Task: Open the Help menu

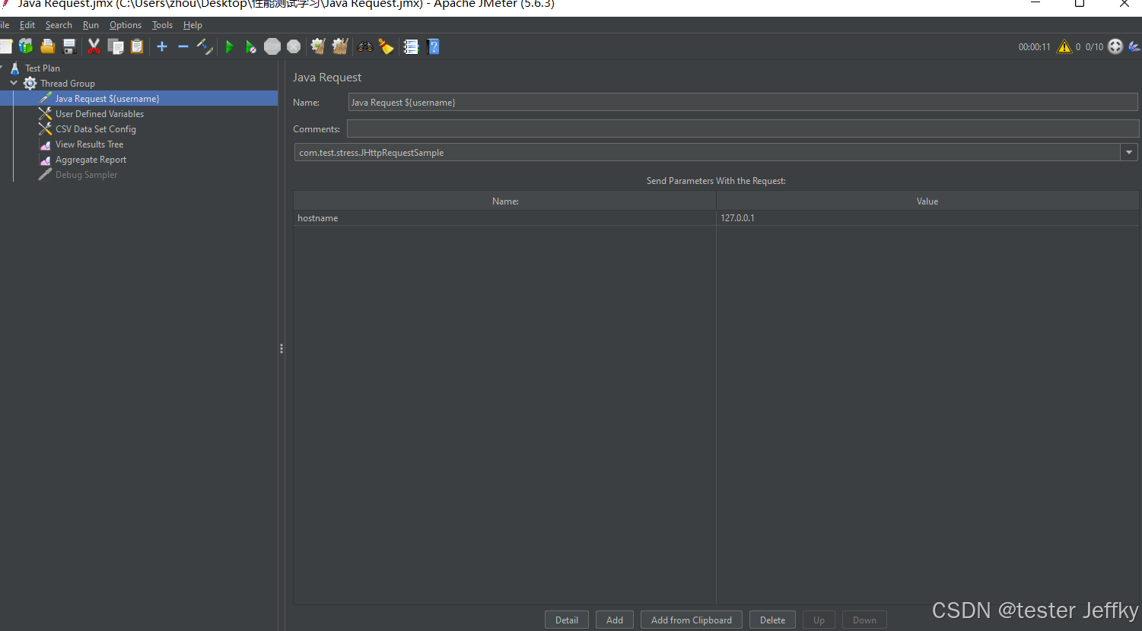Action: (192, 25)
